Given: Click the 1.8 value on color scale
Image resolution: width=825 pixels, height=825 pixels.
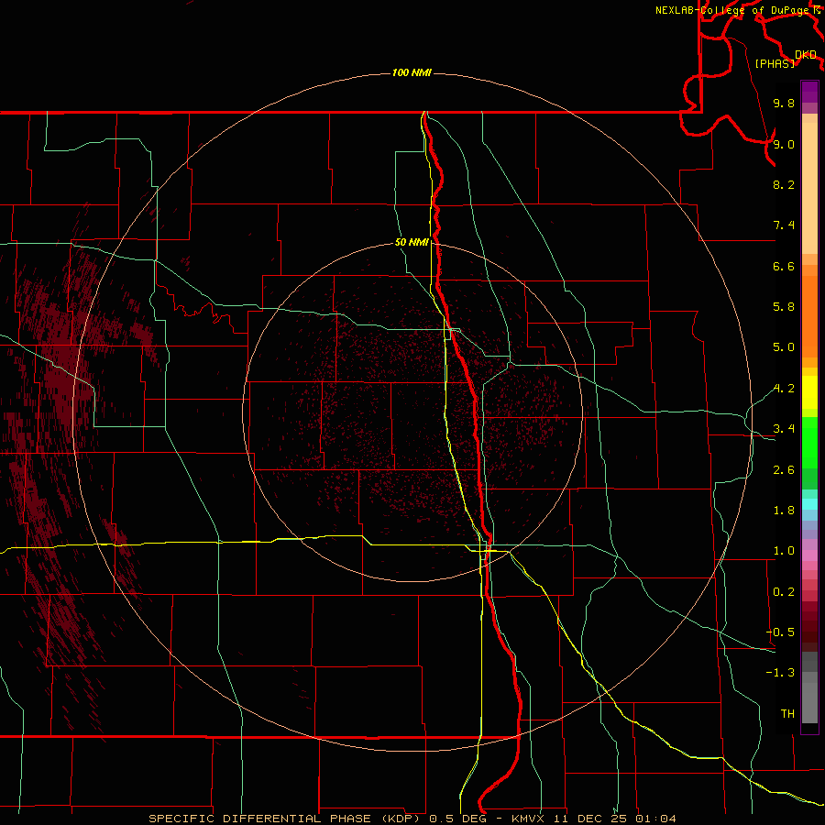Looking at the screenshot, I should 784,511.
